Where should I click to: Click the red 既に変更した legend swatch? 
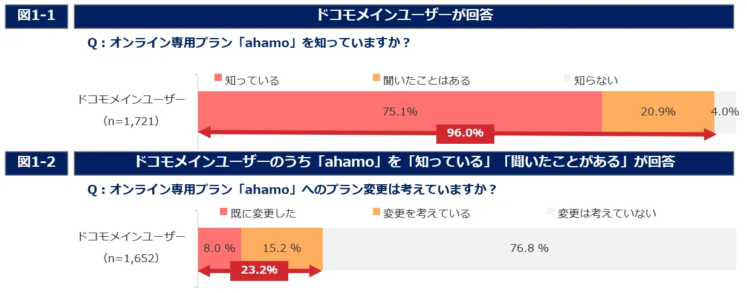(218, 211)
